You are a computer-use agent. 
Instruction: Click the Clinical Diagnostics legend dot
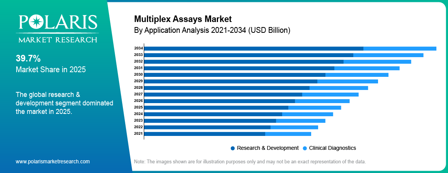(x=305, y=148)
